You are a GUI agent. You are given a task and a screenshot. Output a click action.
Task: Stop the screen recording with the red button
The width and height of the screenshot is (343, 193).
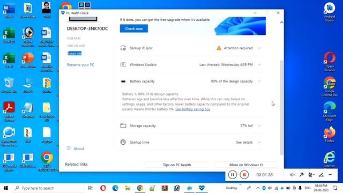tap(244, 175)
